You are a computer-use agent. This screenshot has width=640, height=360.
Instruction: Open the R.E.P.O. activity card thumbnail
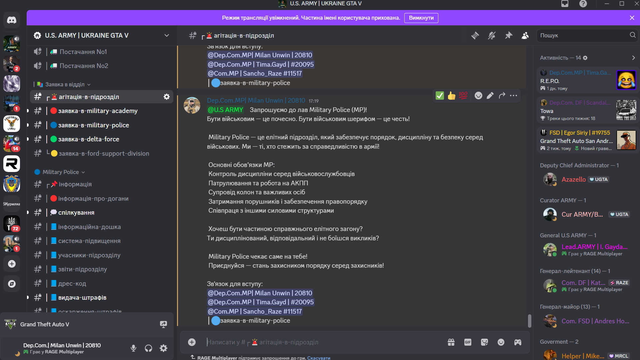coord(626,80)
